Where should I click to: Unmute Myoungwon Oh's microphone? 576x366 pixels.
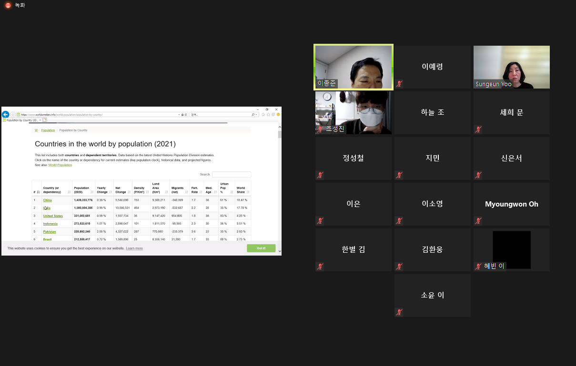click(x=478, y=221)
